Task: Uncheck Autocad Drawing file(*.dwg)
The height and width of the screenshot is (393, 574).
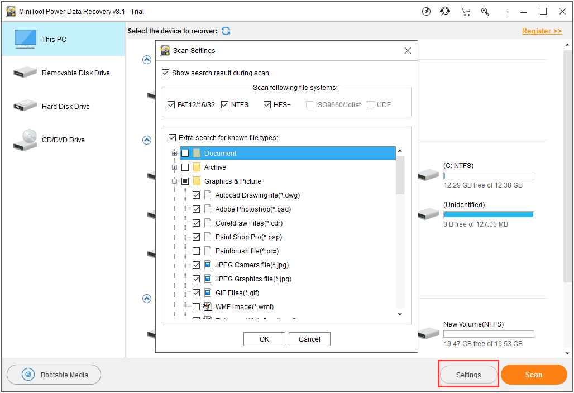Action: [196, 195]
